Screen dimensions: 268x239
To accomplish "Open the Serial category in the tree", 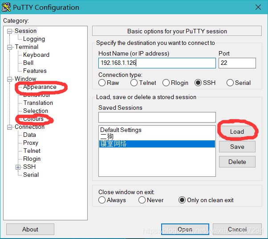I will click(31, 175).
